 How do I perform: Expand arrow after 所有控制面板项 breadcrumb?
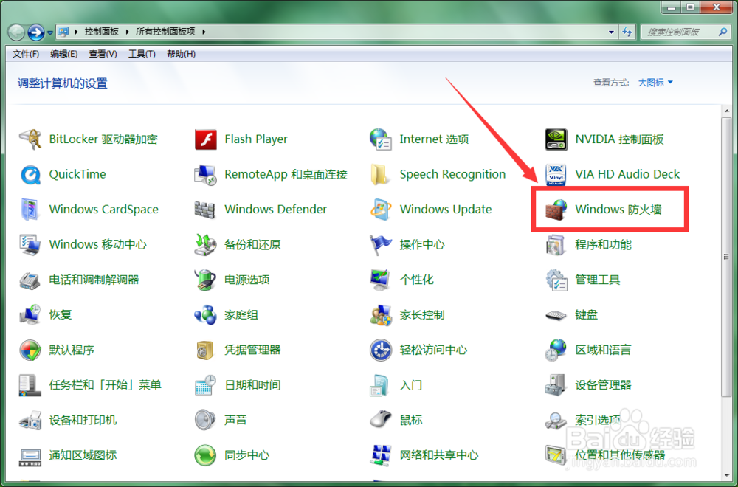coord(204,32)
